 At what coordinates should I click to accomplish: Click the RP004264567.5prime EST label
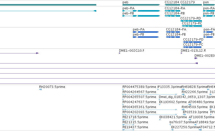(x=139, y=92)
